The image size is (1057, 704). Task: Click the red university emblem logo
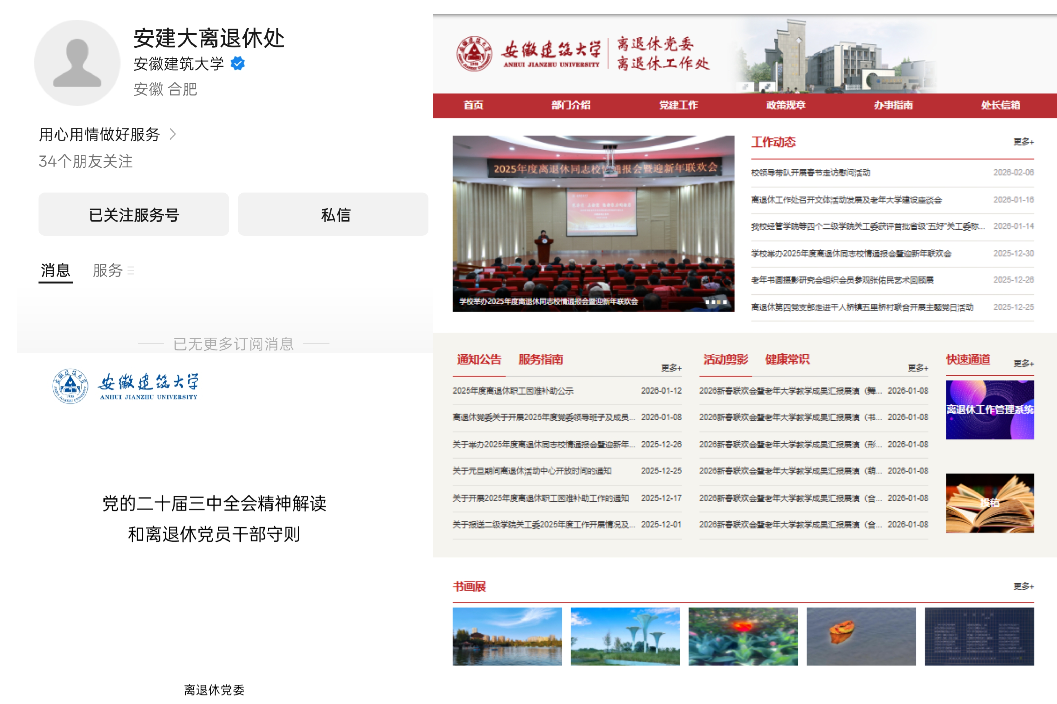(474, 54)
